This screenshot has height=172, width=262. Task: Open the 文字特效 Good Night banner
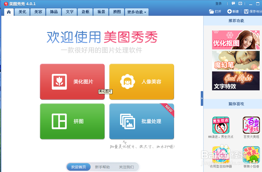(x=236, y=81)
